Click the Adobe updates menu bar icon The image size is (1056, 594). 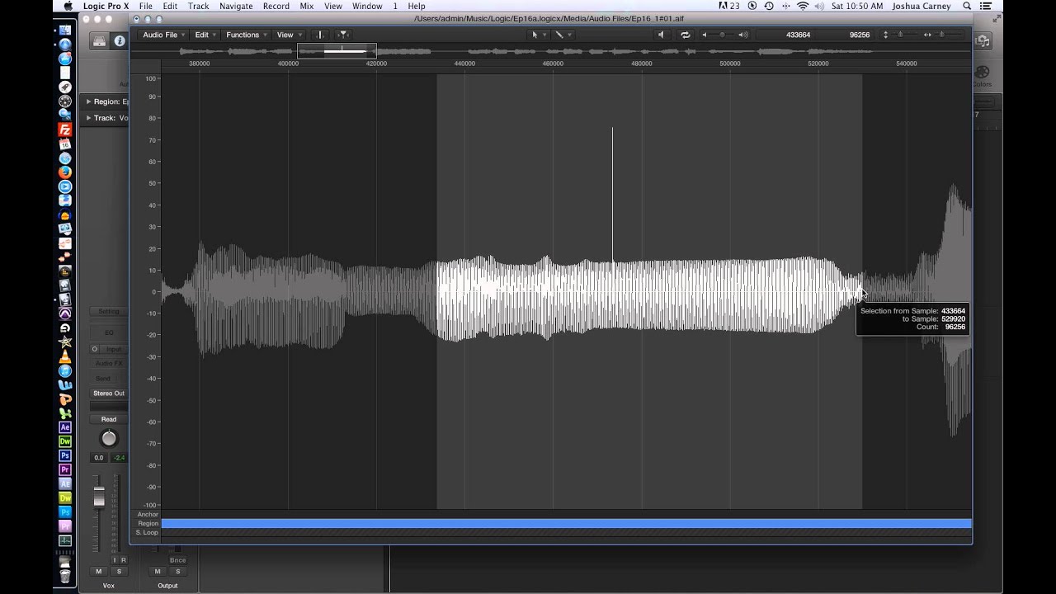(728, 6)
